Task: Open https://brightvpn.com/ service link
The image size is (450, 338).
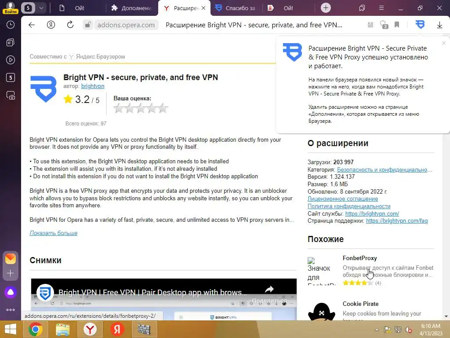Action: (372, 213)
